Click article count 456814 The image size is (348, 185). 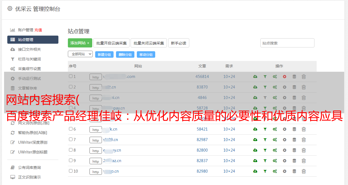pyautogui.click(x=202, y=77)
